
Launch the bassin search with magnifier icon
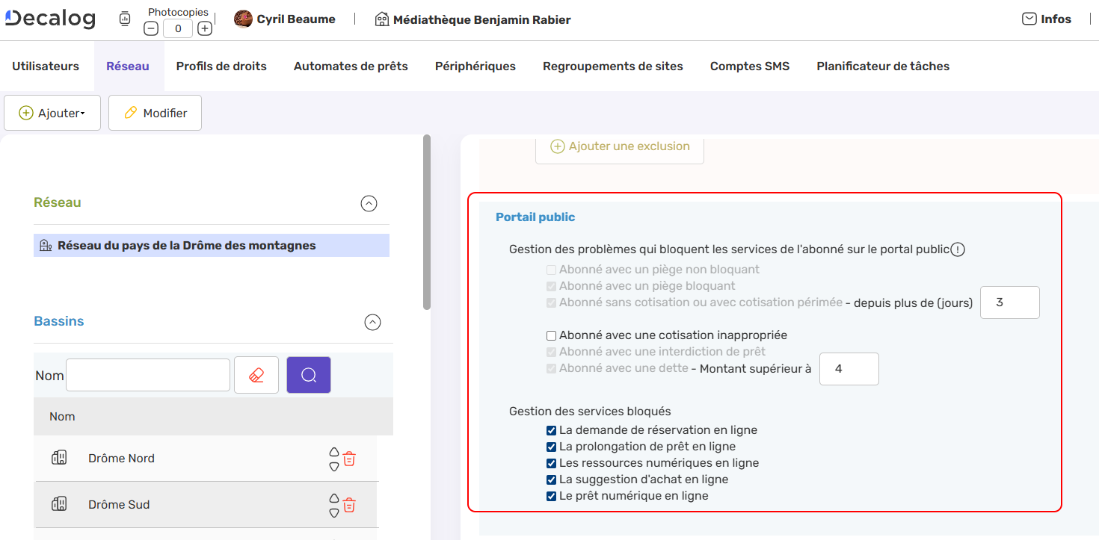coord(308,374)
